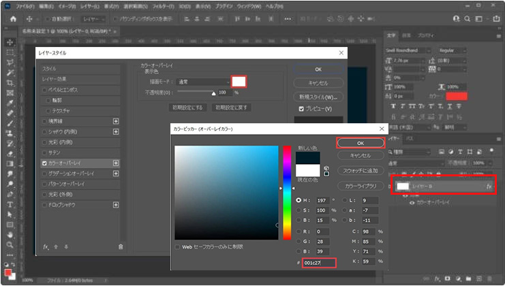Click 初期設定に戻す button
The image size is (505, 286).
point(231,108)
